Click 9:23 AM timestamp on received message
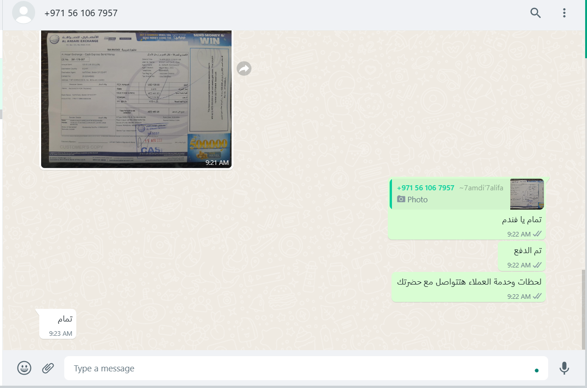Image resolution: width=587 pixels, height=388 pixels. [x=61, y=333]
